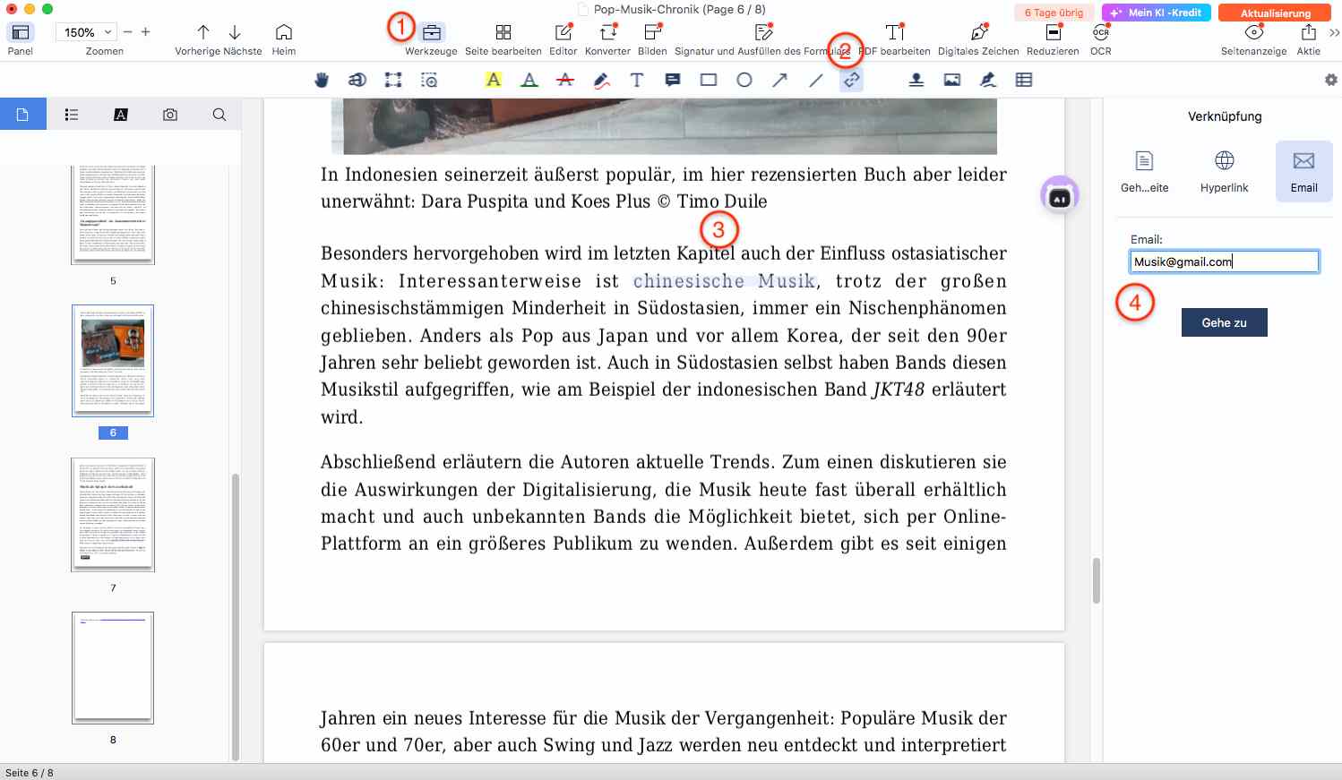Open page 7 thumbnail

click(113, 515)
